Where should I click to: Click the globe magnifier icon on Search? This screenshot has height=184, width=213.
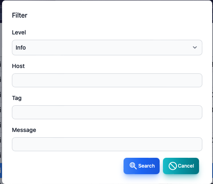pos(133,166)
